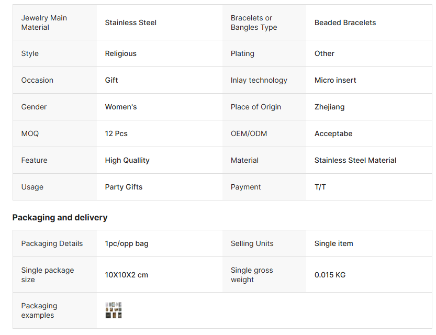Open the packaging examples thumbnail image
This screenshot has width=436, height=335.
coord(113,310)
